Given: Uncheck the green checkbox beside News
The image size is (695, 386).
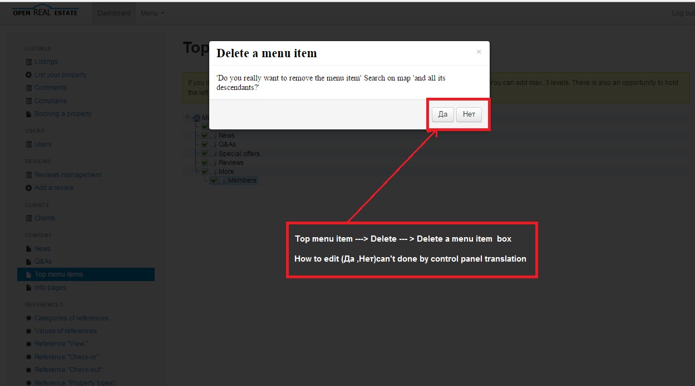Looking at the screenshot, I should click(204, 135).
